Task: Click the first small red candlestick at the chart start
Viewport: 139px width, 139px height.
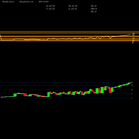Action: point(2,97)
